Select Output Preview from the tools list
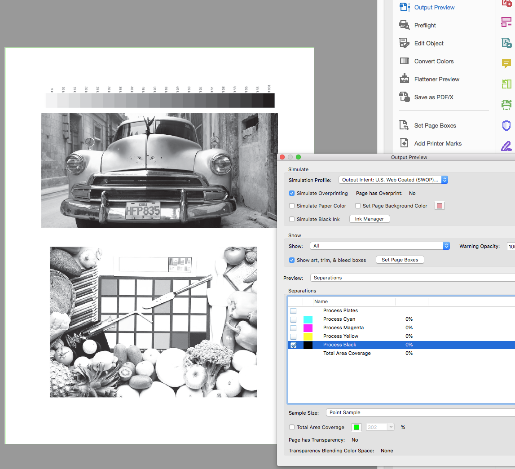This screenshot has height=469, width=515. tap(433, 7)
